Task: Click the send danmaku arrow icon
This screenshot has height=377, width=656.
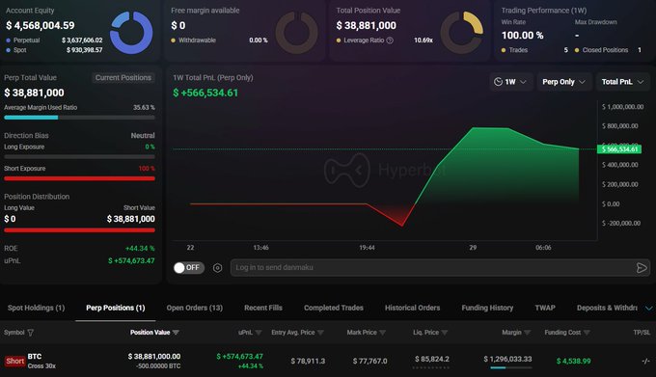Action: 642,268
